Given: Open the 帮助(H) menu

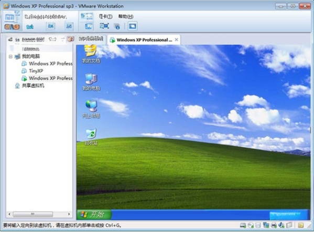Looking at the screenshot, I should 126,16.
